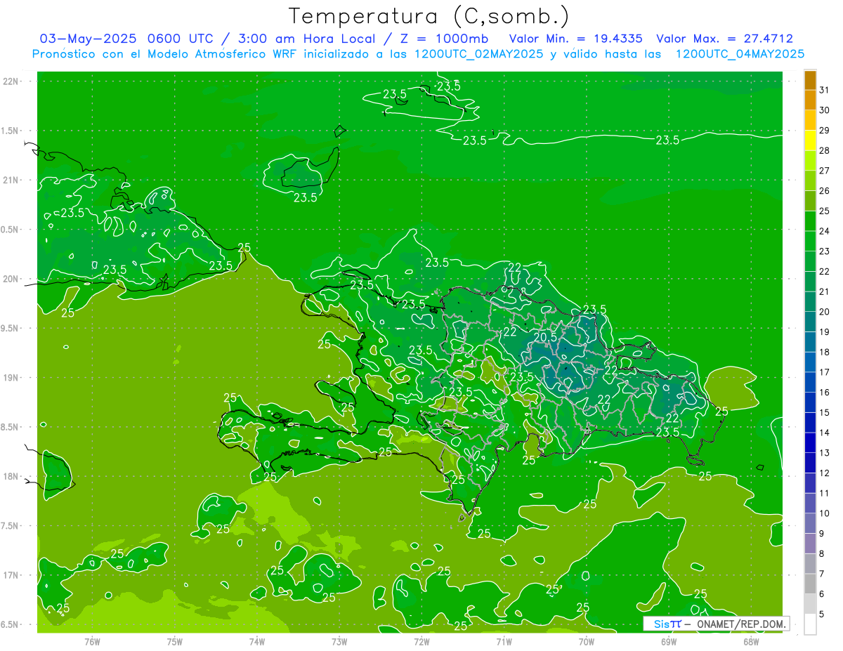Click the 20N latitude axis label
This screenshot has width=843, height=651.
pyautogui.click(x=11, y=279)
